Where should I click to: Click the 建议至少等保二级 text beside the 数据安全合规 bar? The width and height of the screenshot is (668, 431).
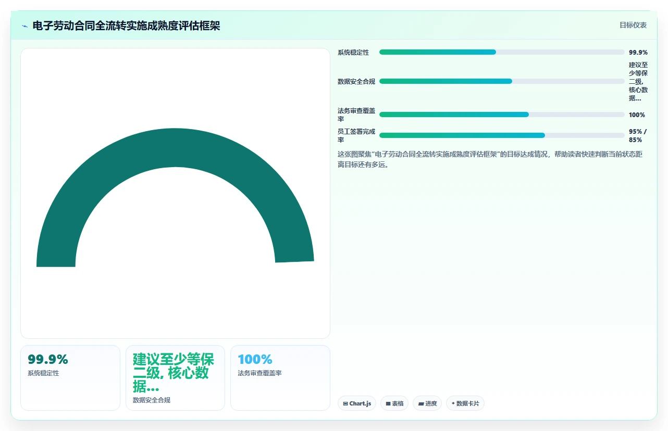pyautogui.click(x=638, y=81)
